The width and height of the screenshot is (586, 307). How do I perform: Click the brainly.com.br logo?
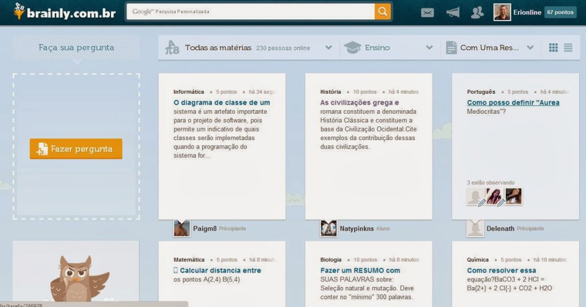pyautogui.click(x=64, y=11)
